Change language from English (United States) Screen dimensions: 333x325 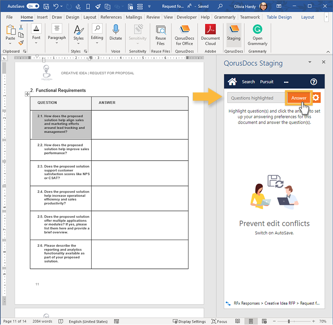[88, 322]
